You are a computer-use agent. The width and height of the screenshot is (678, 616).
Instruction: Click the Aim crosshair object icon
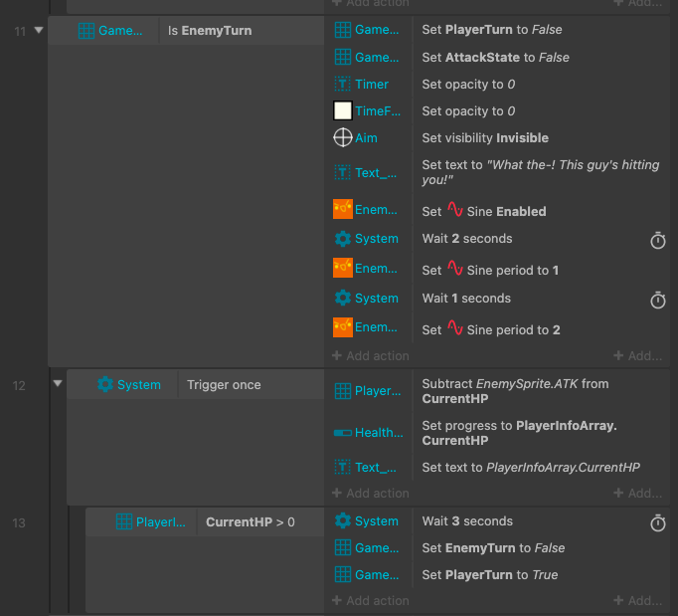(x=342, y=137)
